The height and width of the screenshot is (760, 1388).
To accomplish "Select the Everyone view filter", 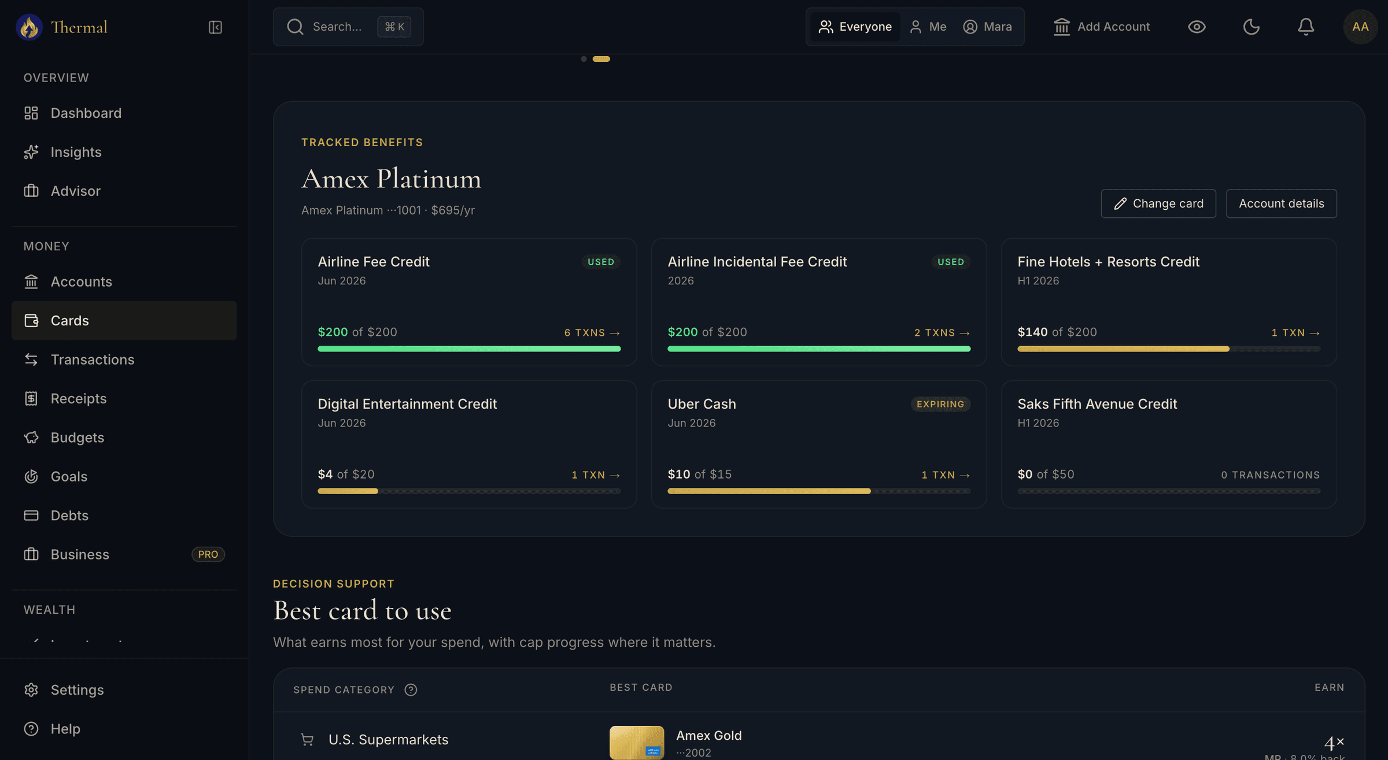I will point(855,27).
